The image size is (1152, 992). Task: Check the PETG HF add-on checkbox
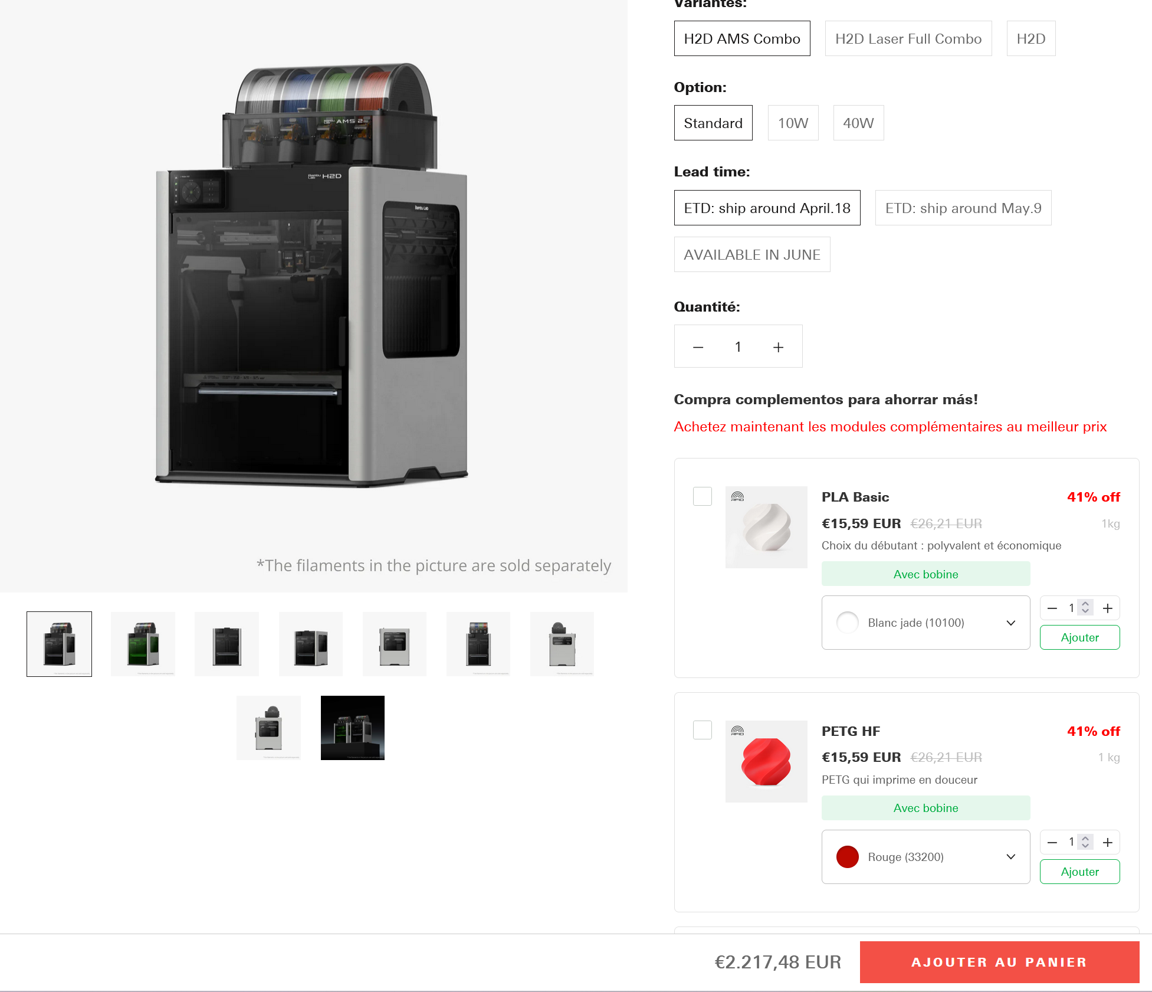click(703, 730)
